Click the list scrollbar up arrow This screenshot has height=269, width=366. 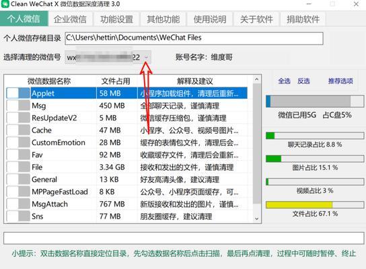click(x=256, y=79)
